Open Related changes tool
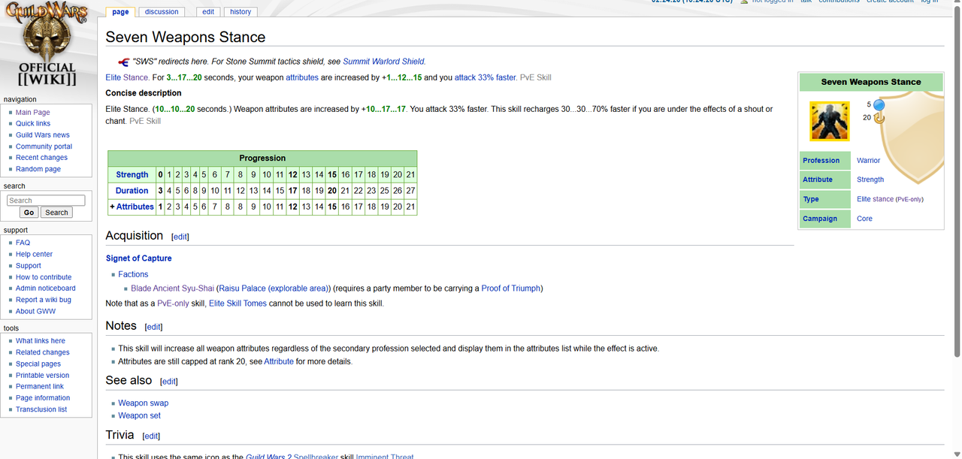 point(43,352)
